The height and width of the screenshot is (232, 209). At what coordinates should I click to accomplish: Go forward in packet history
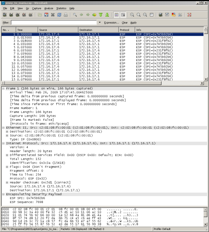88,15
